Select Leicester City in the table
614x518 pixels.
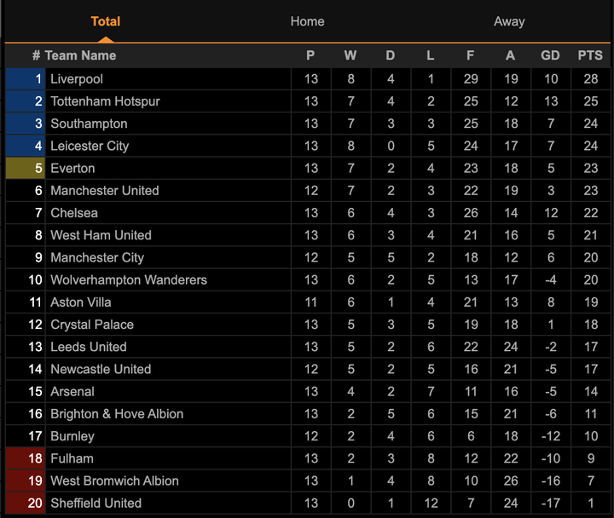pyautogui.click(x=90, y=146)
